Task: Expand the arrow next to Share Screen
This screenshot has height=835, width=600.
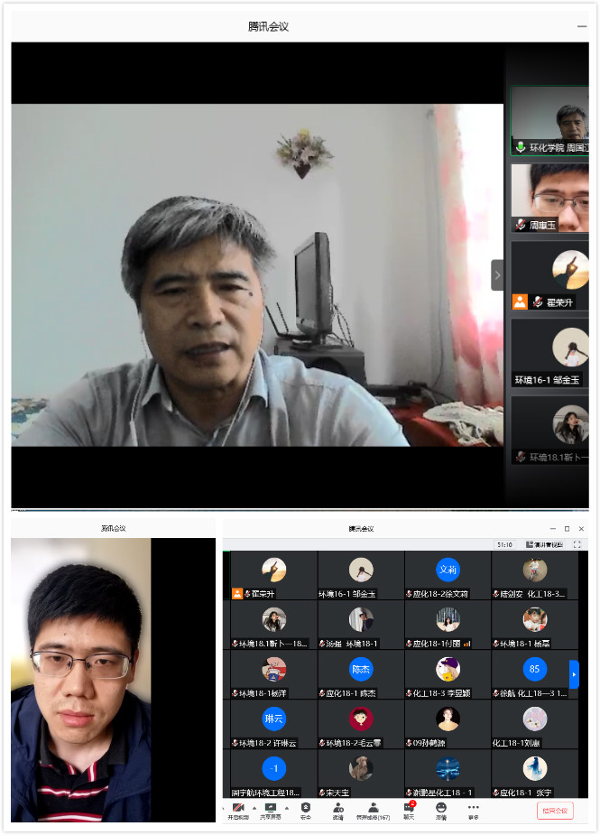Action: click(x=287, y=808)
